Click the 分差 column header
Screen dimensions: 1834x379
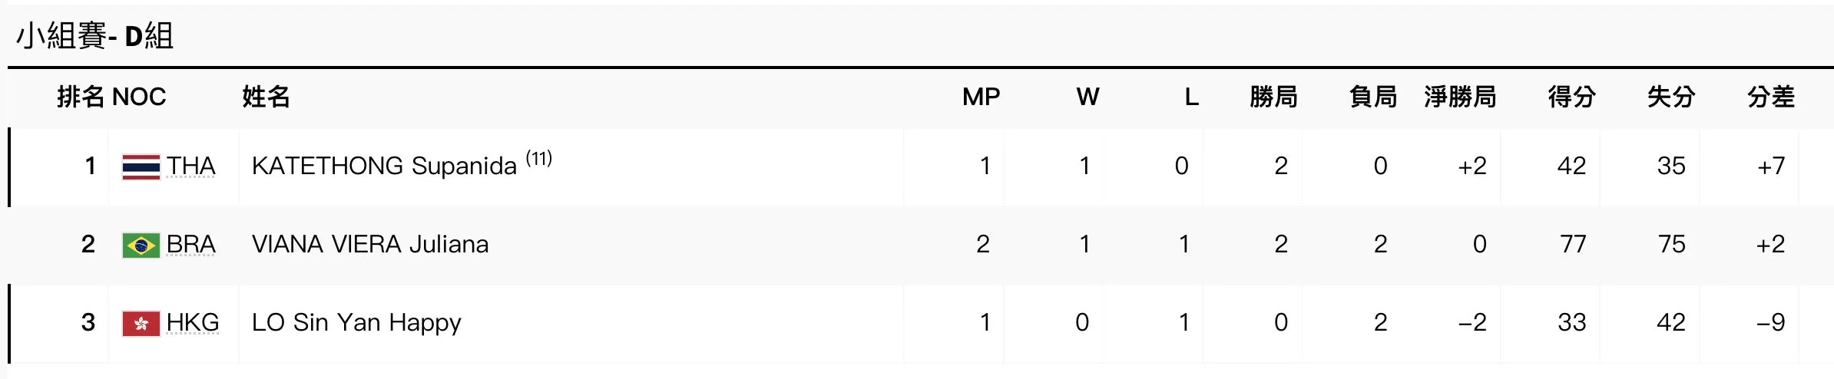click(x=1771, y=97)
